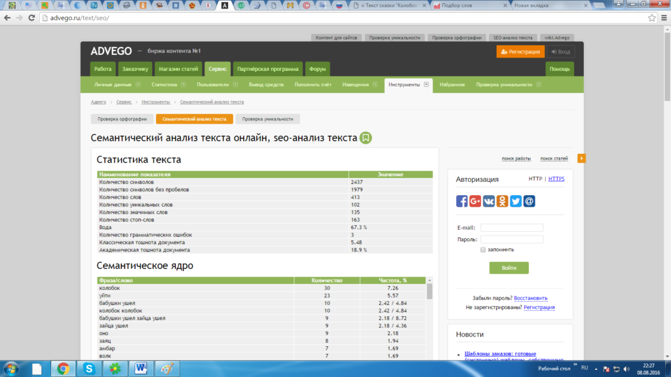Click the volume icon in the system tray
The width and height of the screenshot is (671, 377).
626,369
